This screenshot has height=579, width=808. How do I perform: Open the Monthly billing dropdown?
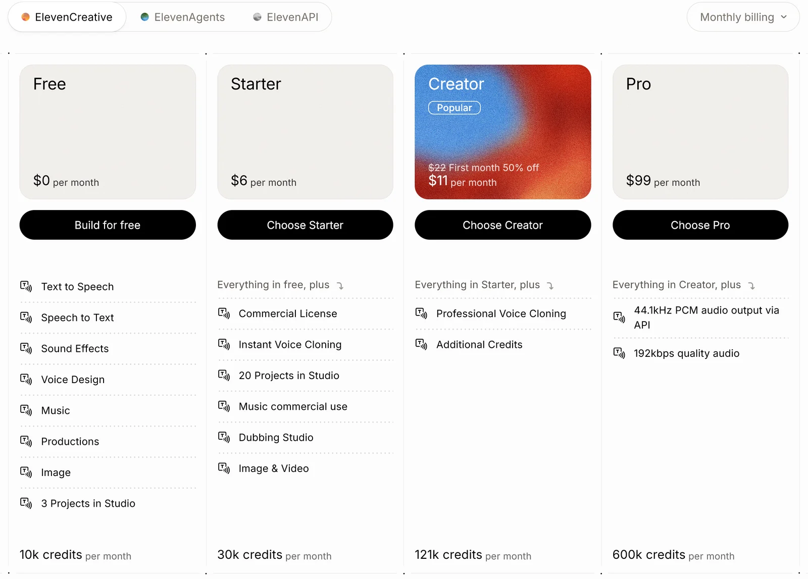click(743, 17)
